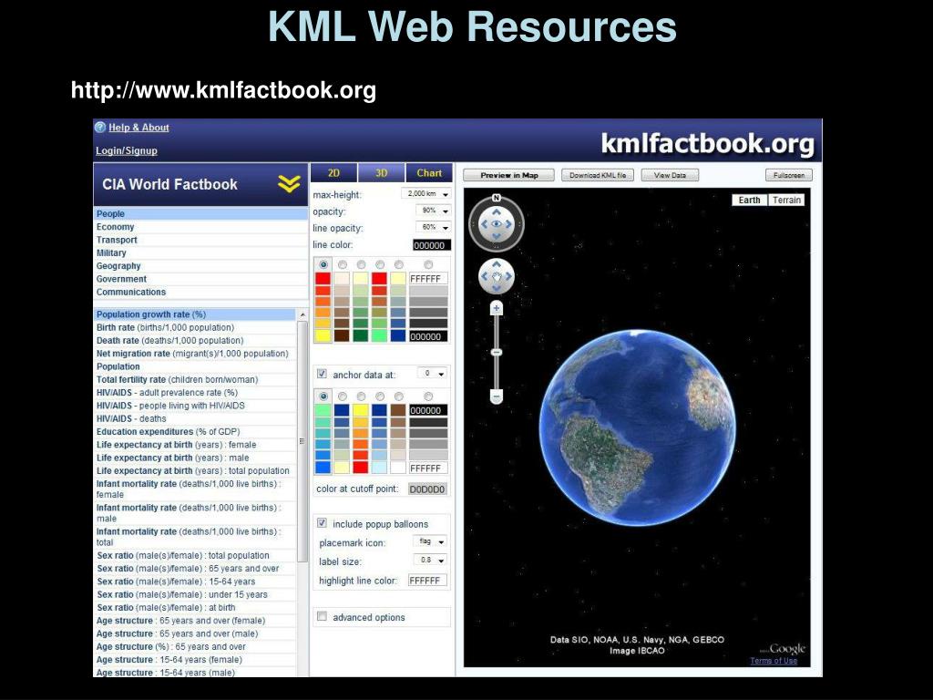Select first radio in lower anchor palette
This screenshot has height=700, width=933.
(323, 396)
